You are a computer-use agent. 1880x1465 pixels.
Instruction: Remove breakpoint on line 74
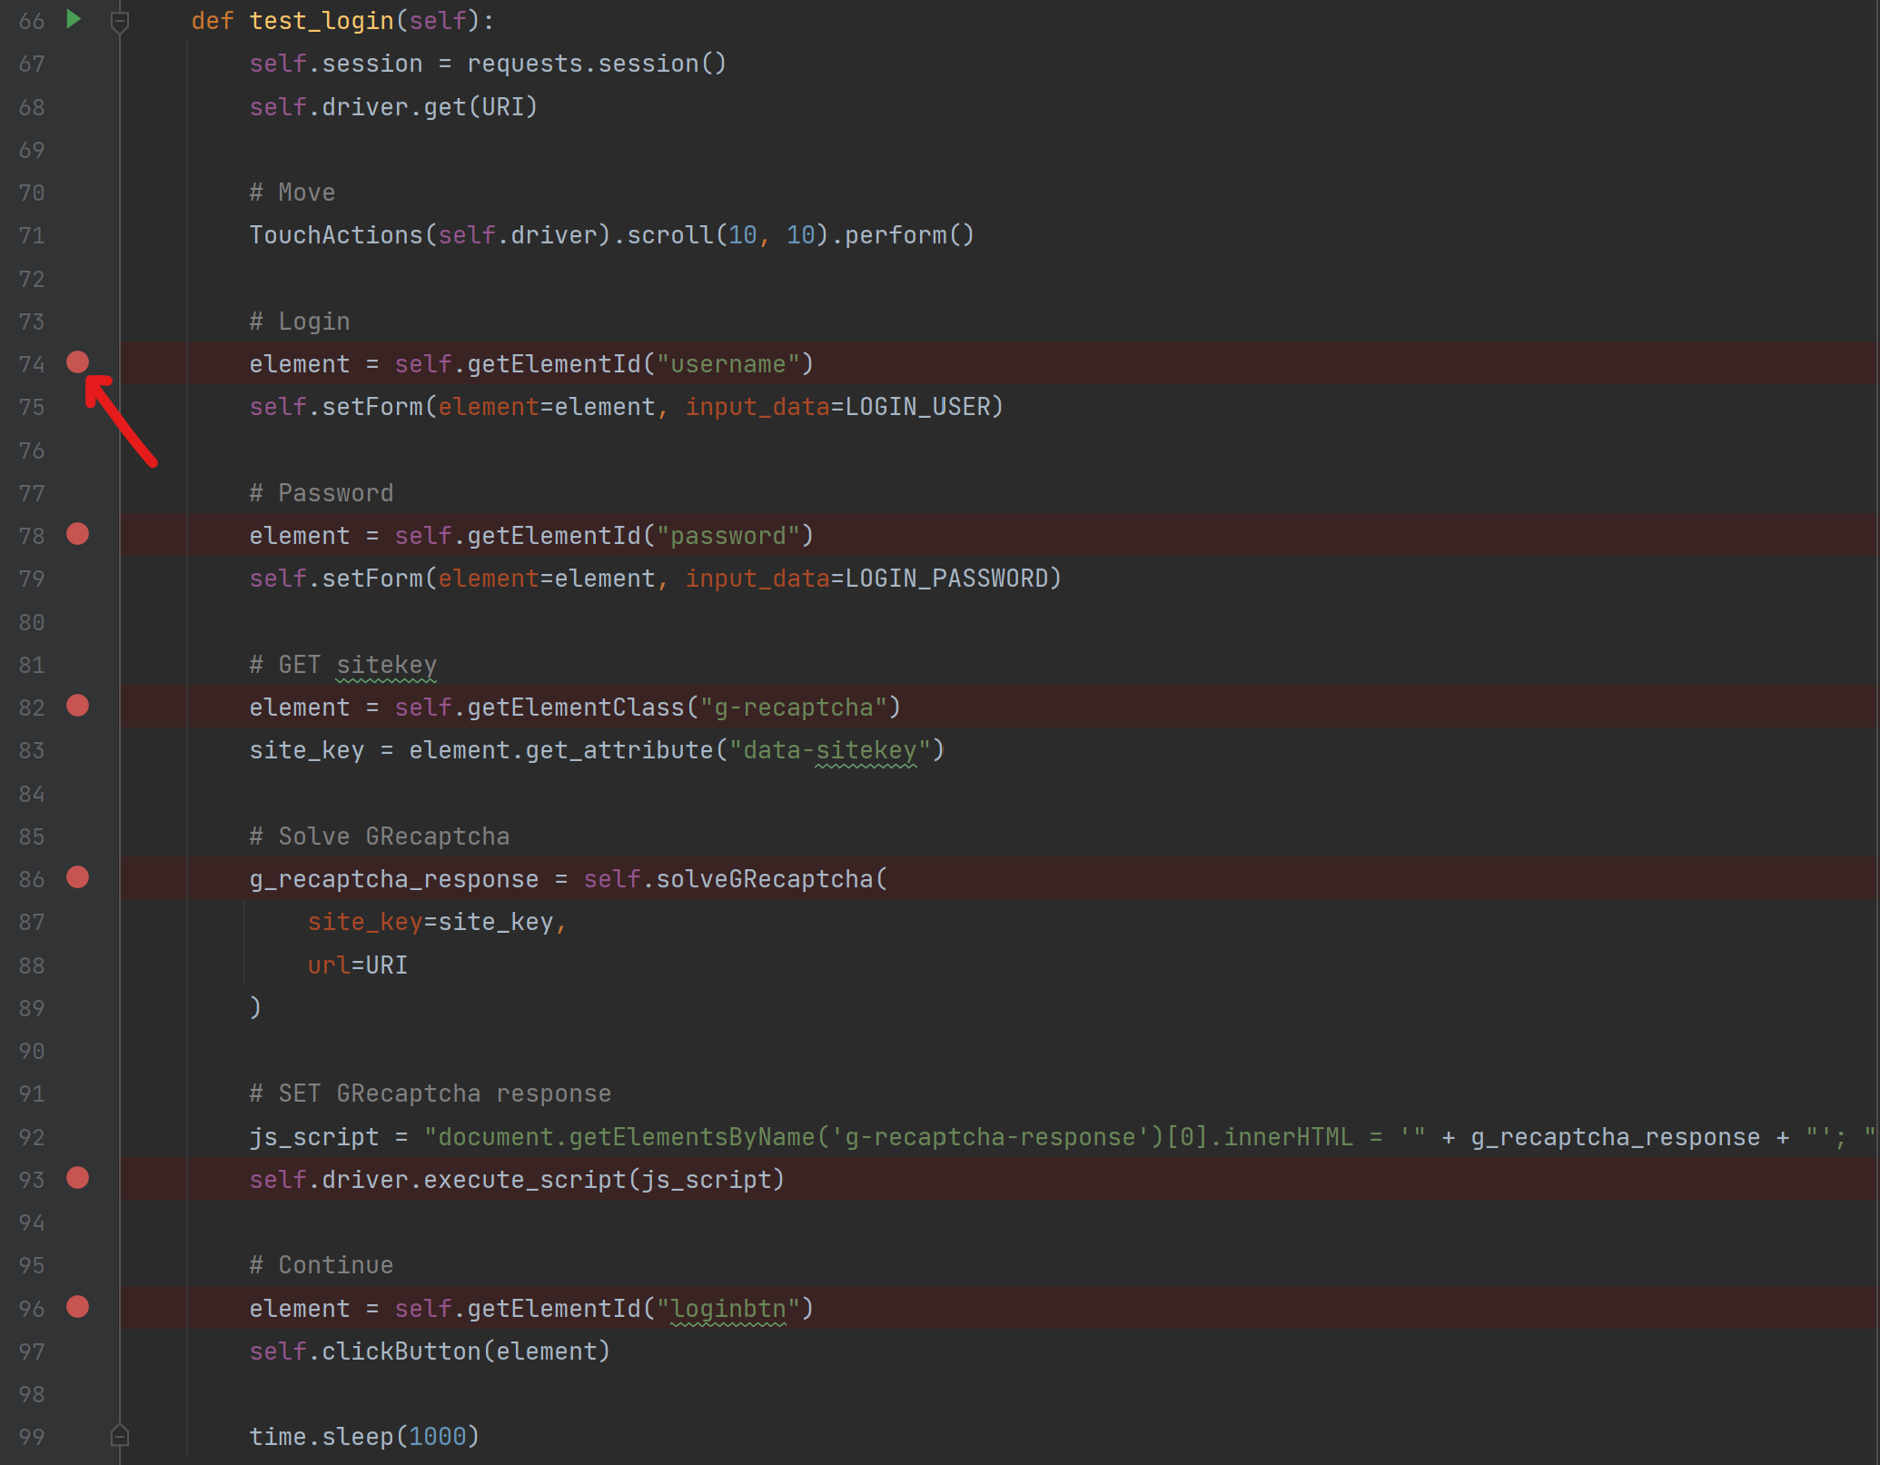click(x=78, y=362)
